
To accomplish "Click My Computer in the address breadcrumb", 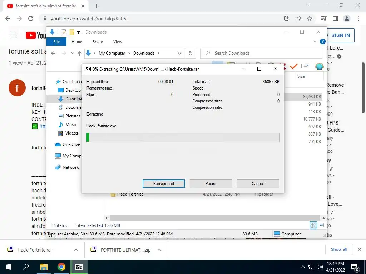I will pos(112,53).
